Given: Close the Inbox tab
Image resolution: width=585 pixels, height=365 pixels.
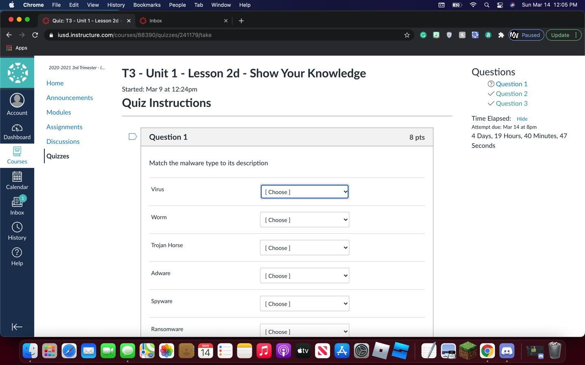Looking at the screenshot, I should (226, 21).
